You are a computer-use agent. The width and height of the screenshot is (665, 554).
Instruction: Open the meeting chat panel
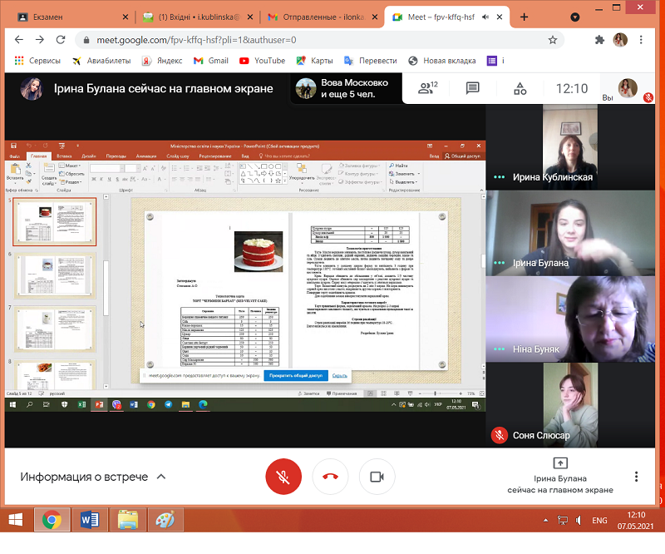(472, 88)
